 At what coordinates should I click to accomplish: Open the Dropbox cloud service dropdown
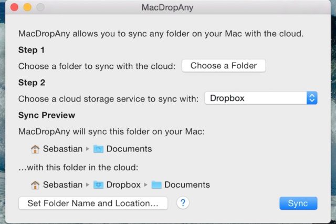click(260, 98)
